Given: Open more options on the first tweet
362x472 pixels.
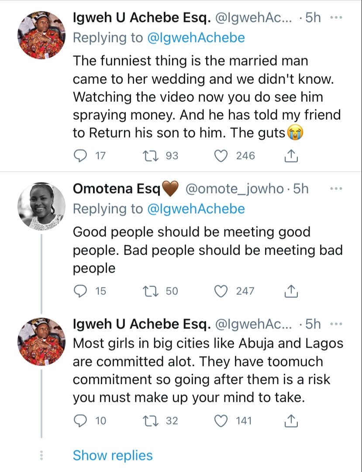Looking at the screenshot, I should [335, 18].
